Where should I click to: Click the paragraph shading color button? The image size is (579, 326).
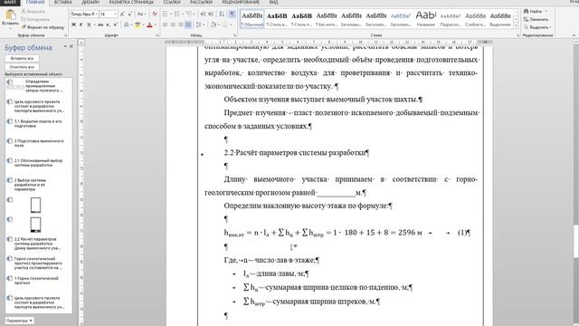coord(214,24)
